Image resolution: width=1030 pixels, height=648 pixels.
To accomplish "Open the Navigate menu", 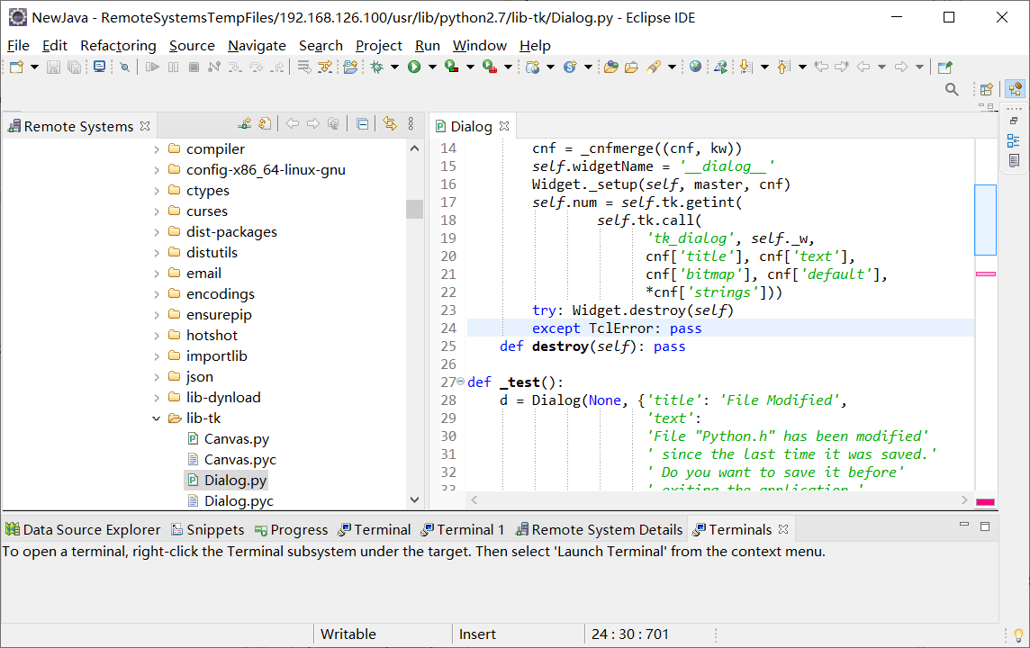I will tap(257, 45).
